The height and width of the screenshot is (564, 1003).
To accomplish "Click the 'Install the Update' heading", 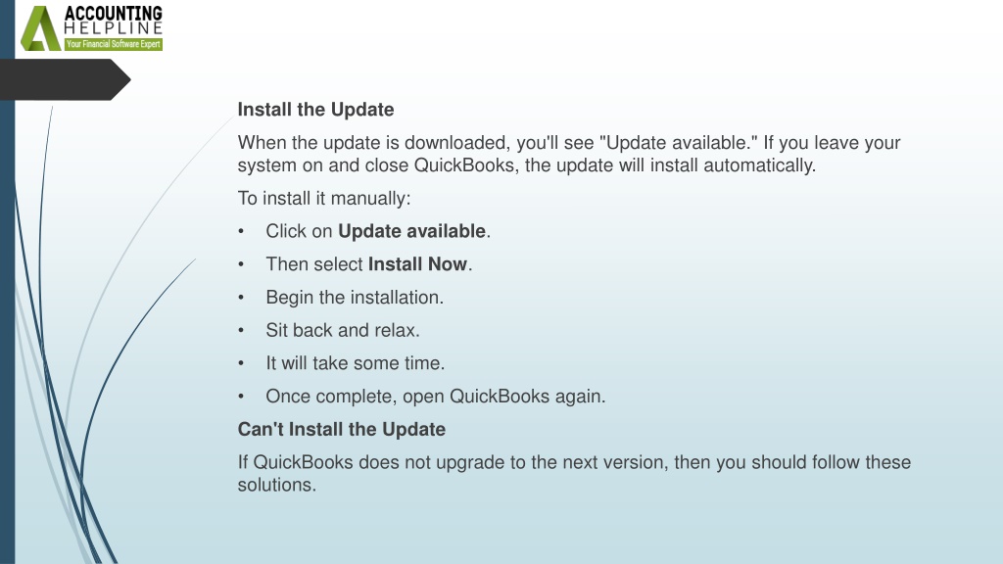I will [316, 110].
